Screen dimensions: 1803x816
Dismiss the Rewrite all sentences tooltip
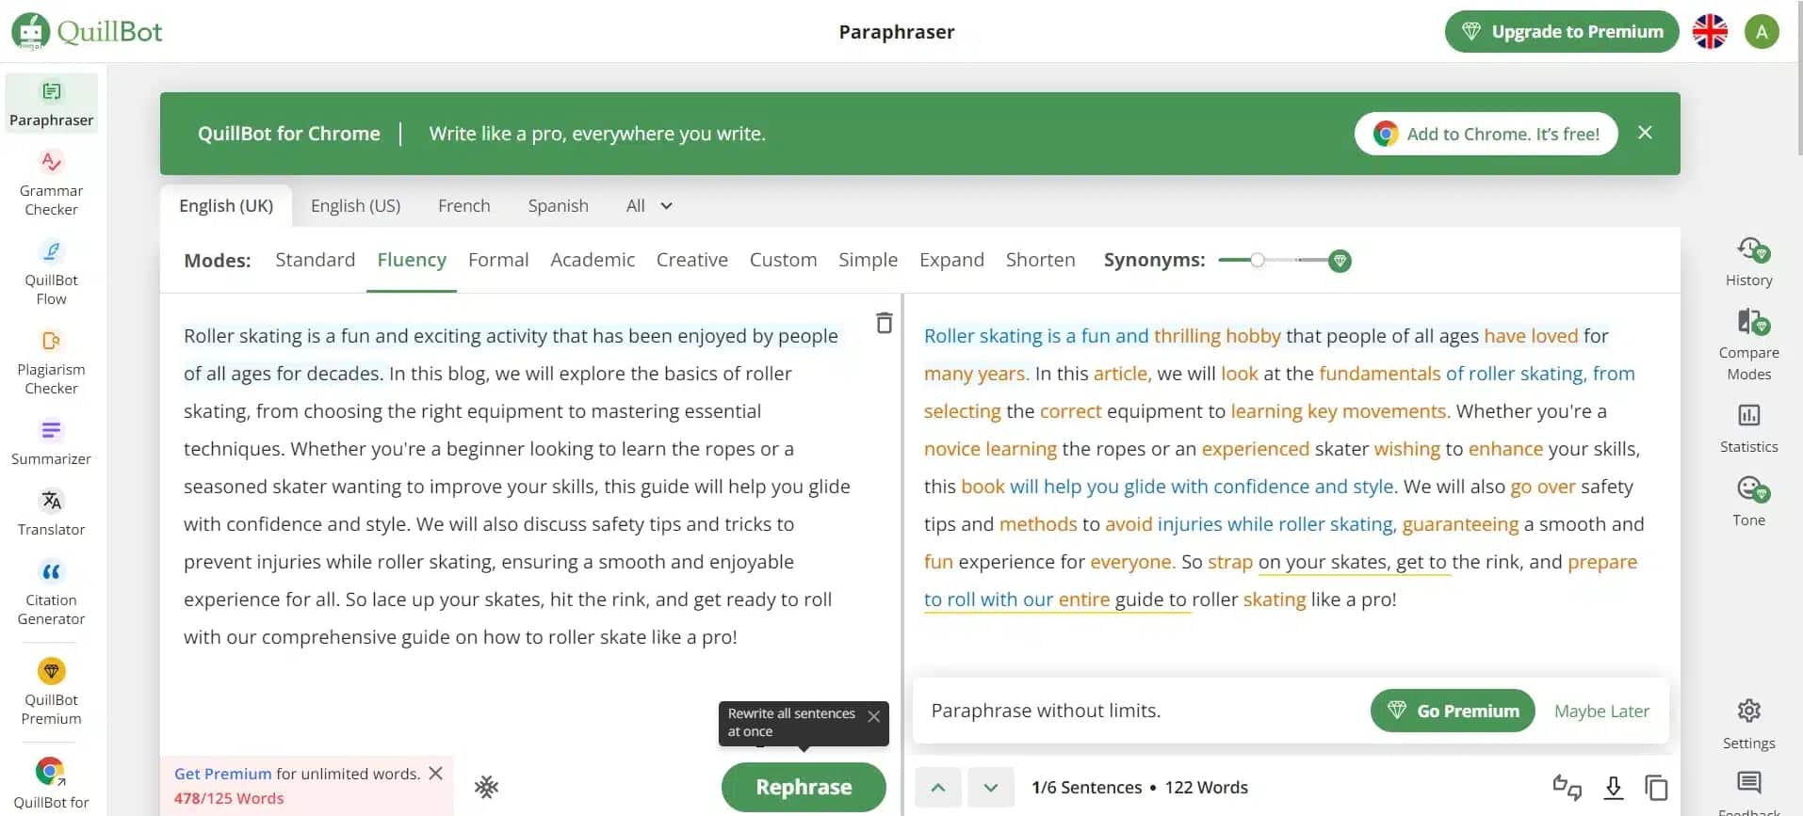coord(873,716)
